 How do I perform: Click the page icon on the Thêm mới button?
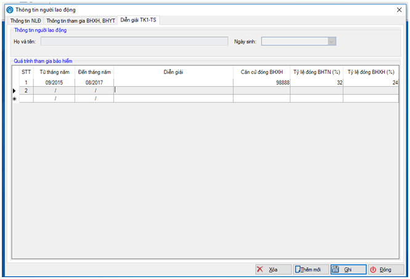(297, 269)
